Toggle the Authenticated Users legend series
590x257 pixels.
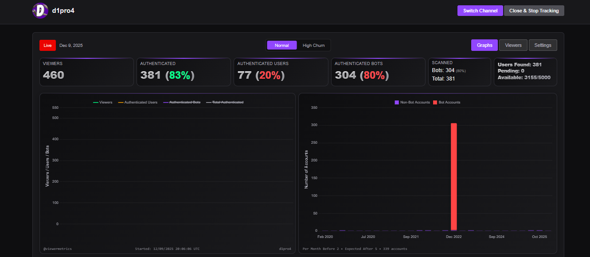click(x=137, y=102)
